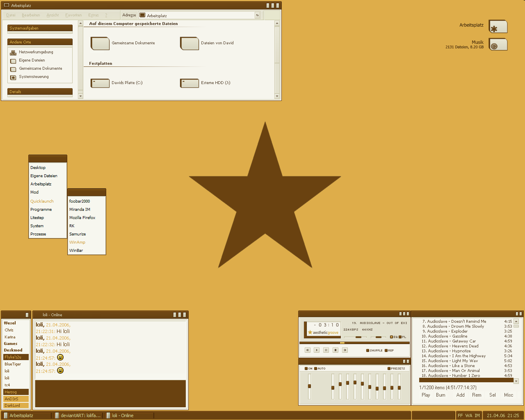Click the Eigene Dateien sidebar icon
This screenshot has height=420, width=525.
pyautogui.click(x=13, y=61)
